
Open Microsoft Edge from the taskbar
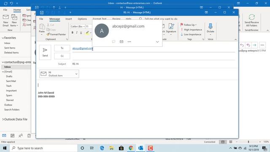[102, 148]
